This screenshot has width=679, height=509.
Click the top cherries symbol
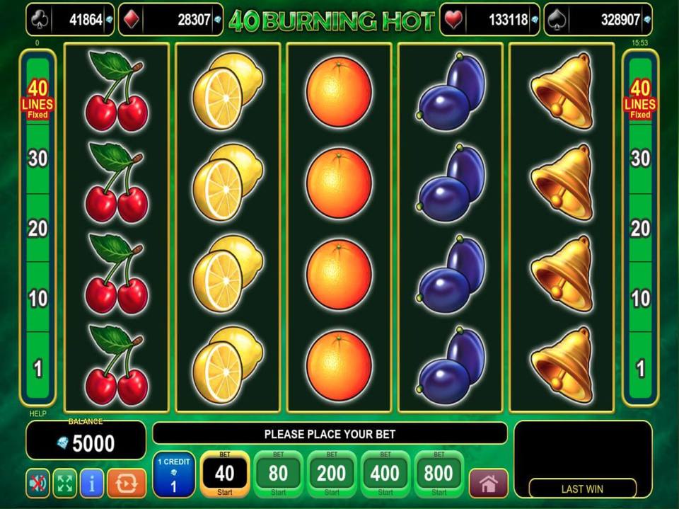click(x=116, y=91)
